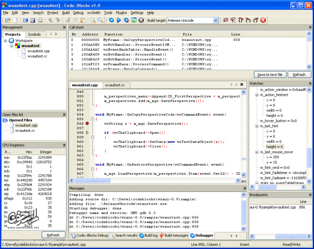Click the Next line debug icon
Screen dimensions: 314x249
pos(241,20)
